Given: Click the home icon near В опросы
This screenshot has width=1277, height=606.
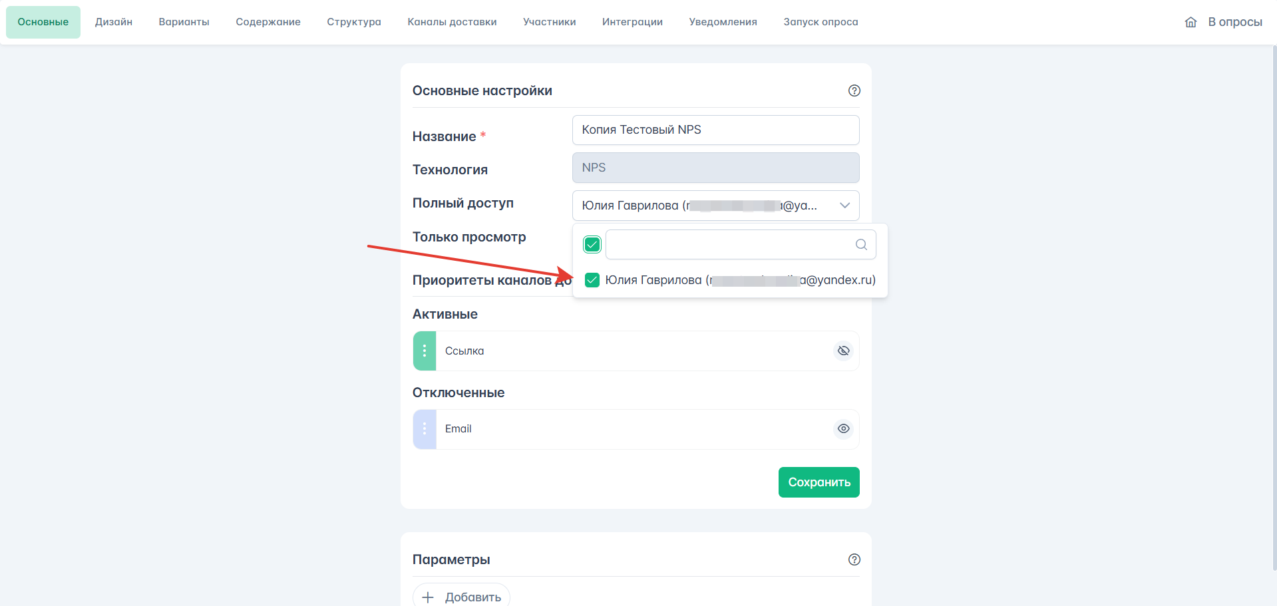Looking at the screenshot, I should click(1191, 22).
